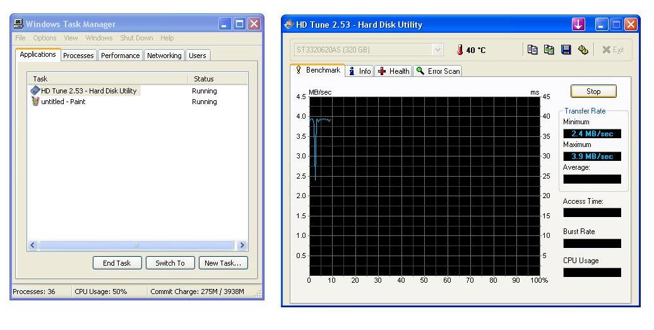Switch to the Performance tab
Screen dimensions: 654x330
point(120,56)
